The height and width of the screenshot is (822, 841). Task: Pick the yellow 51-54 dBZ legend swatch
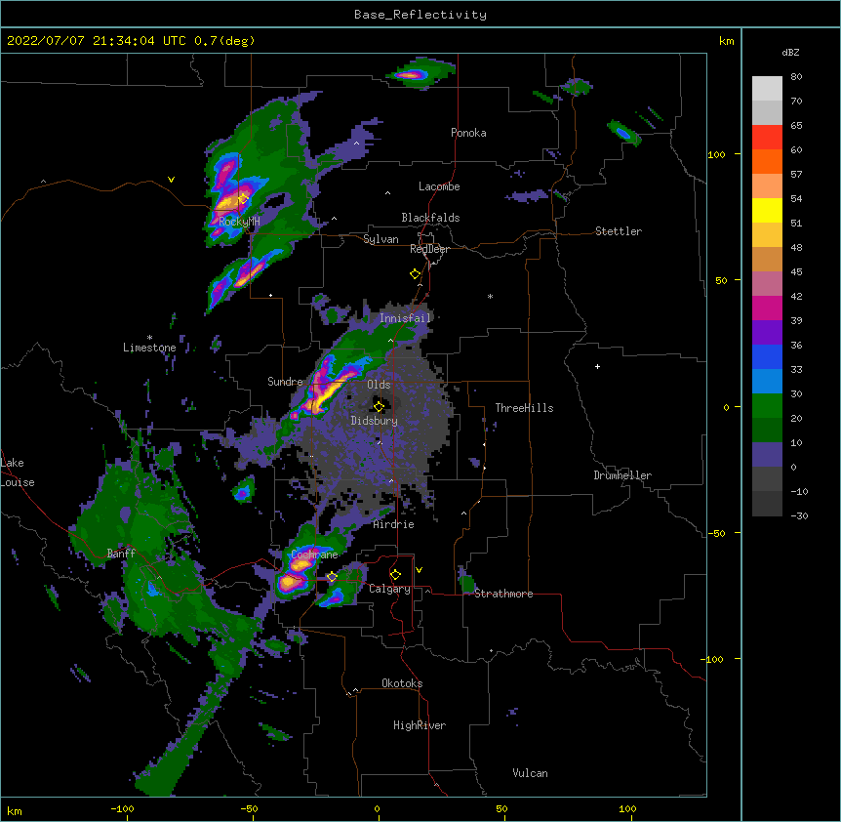(x=767, y=210)
